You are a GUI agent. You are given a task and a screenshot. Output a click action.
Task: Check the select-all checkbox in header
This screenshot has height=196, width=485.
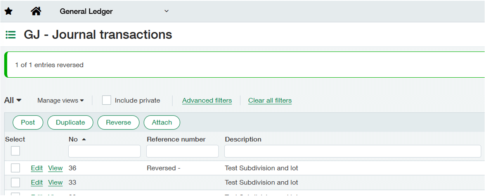[16, 151]
